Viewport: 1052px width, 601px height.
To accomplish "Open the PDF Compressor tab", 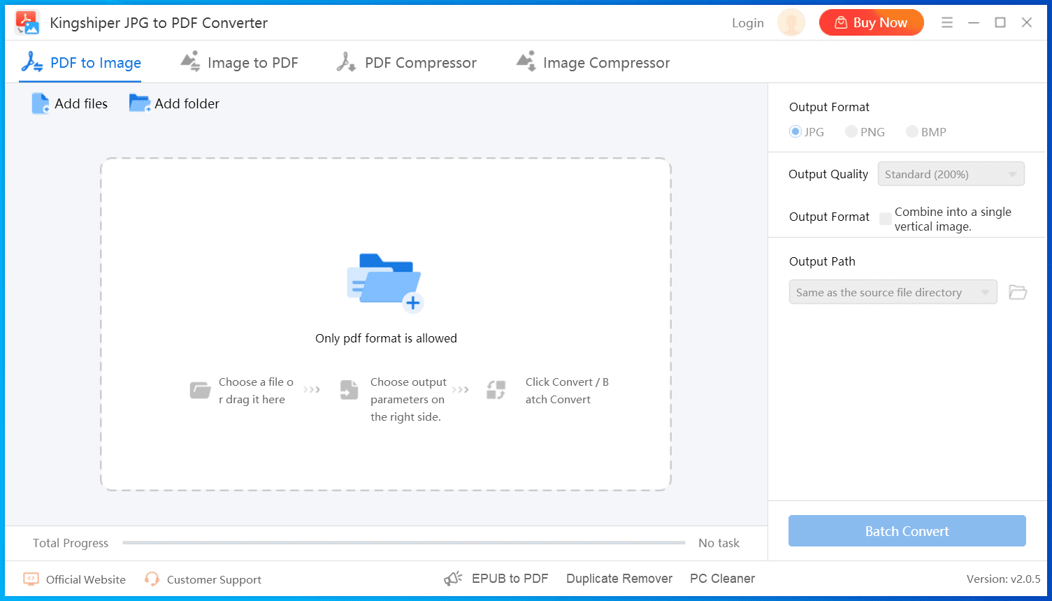I will 407,63.
